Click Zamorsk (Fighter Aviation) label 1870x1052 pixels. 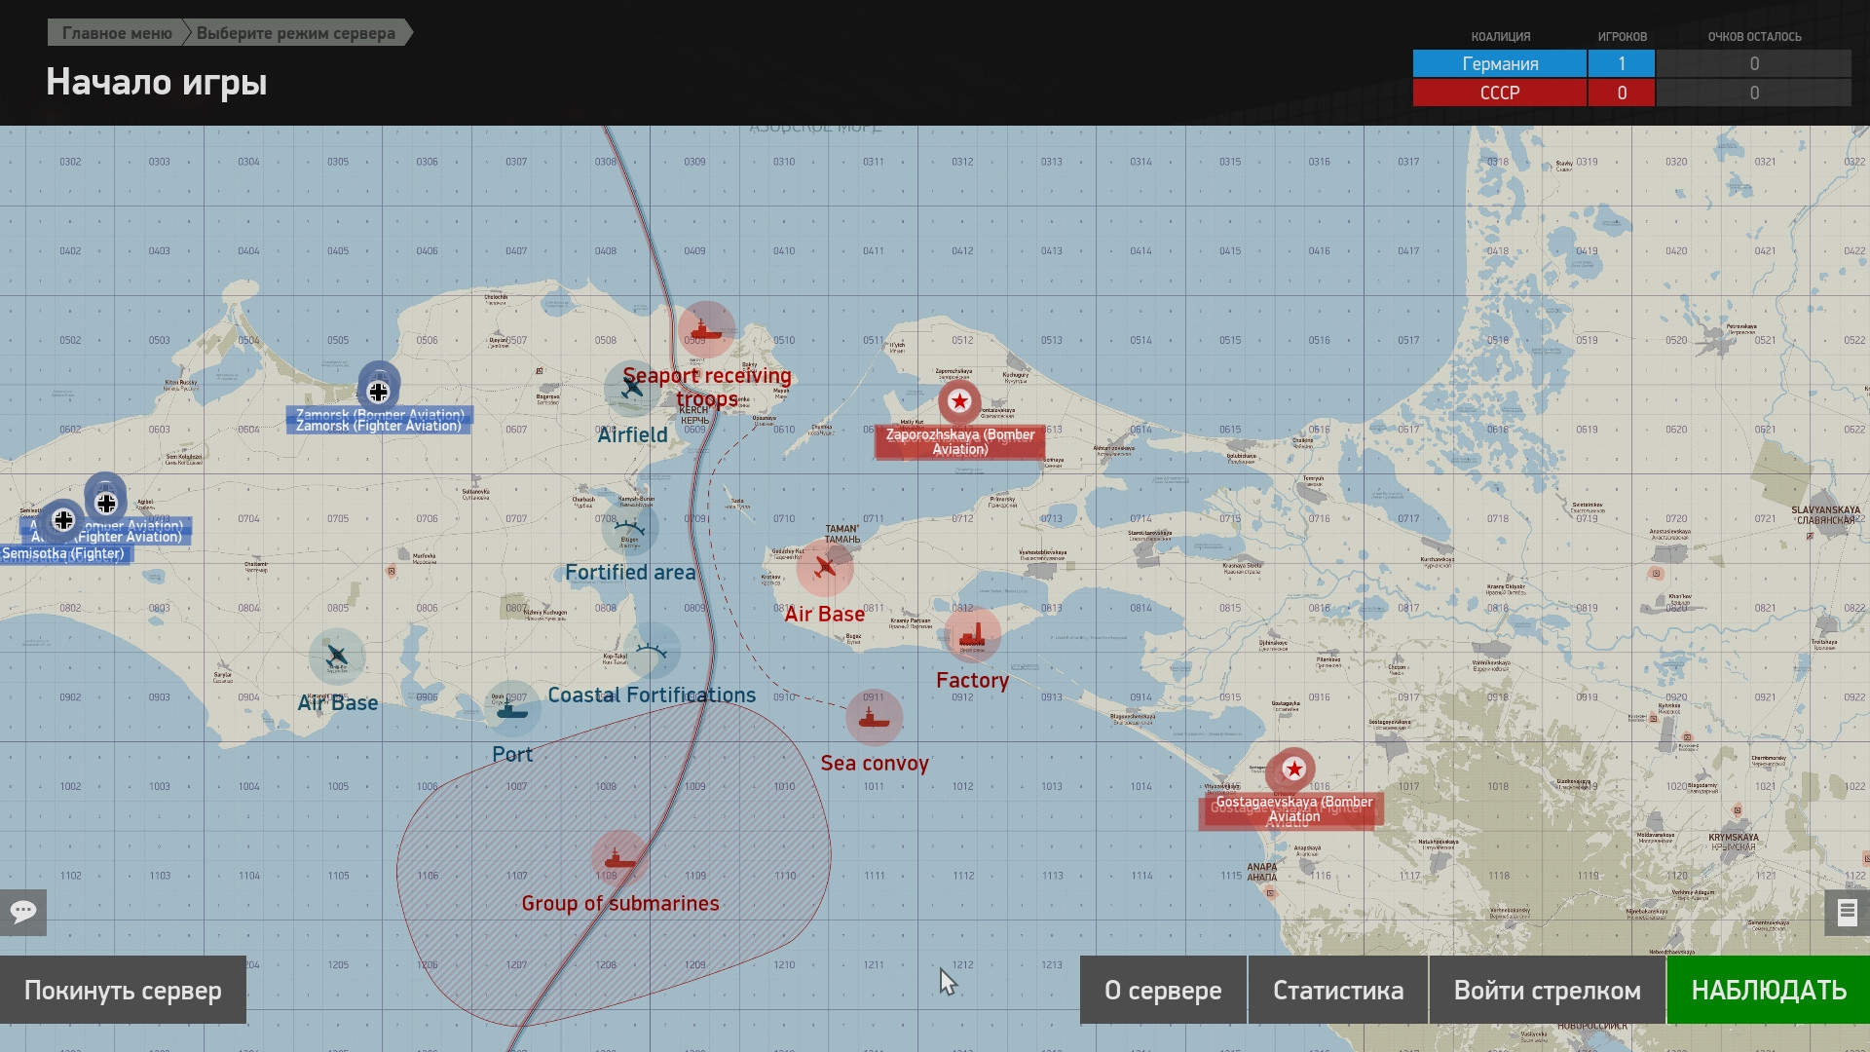(379, 426)
